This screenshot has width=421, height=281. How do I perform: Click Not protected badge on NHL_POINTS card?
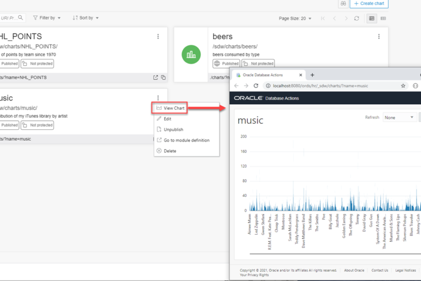[x=37, y=63]
